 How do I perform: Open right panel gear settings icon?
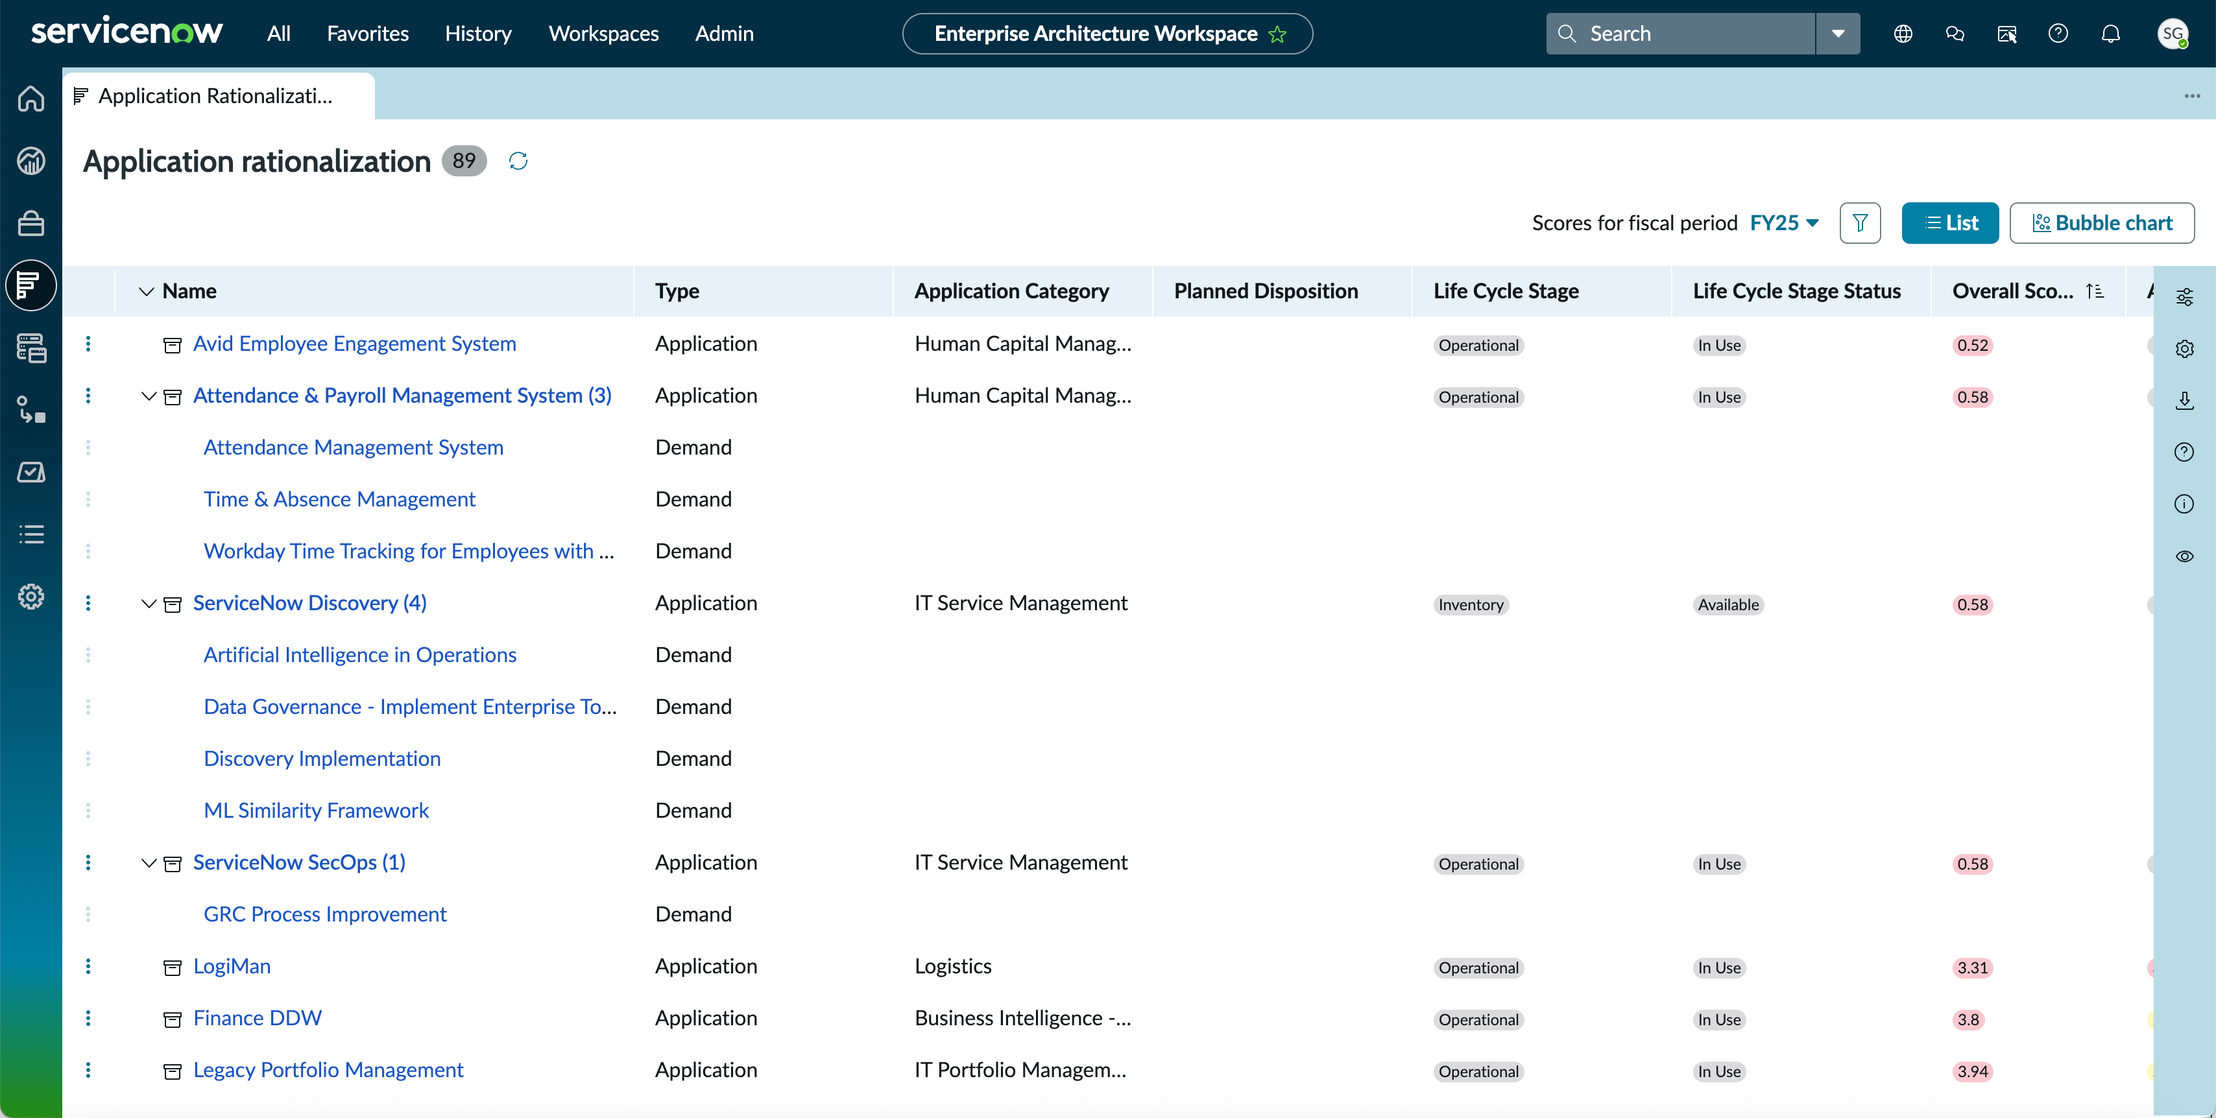pos(2184,348)
